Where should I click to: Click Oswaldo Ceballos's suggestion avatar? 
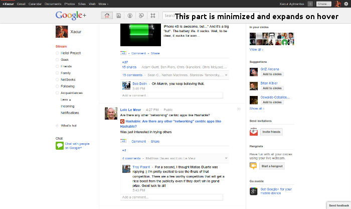[x=254, y=100]
